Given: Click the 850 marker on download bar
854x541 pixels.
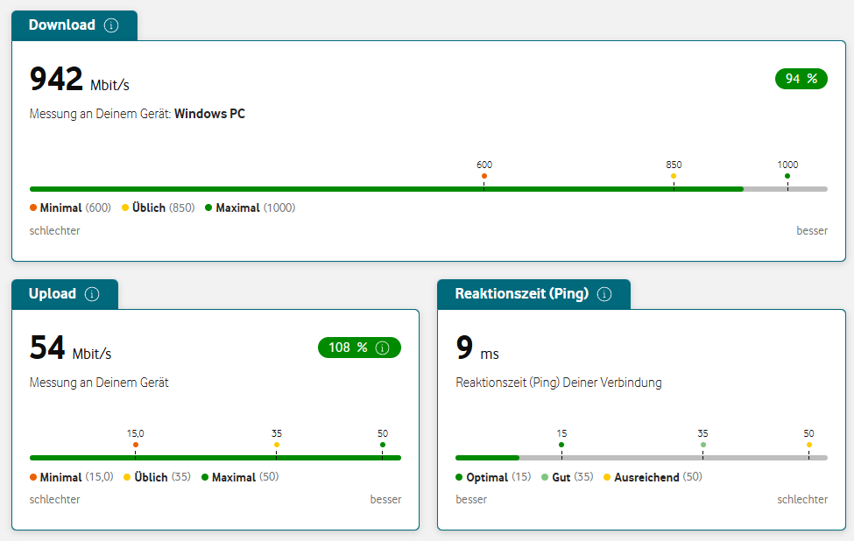Looking at the screenshot, I should pyautogui.click(x=674, y=176).
